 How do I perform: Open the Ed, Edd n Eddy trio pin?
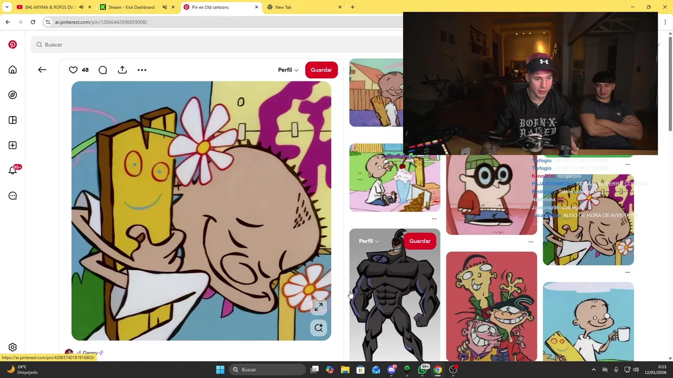pyautogui.click(x=492, y=307)
